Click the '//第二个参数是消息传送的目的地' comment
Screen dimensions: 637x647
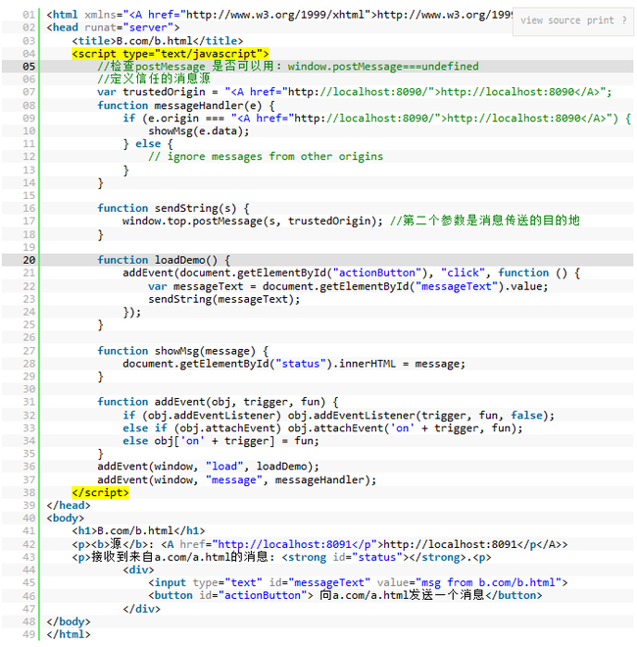click(485, 221)
